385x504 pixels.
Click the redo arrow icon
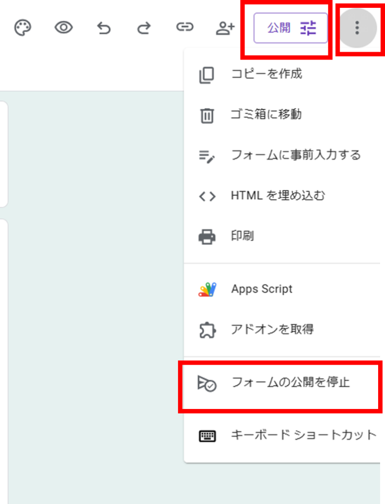tap(144, 29)
